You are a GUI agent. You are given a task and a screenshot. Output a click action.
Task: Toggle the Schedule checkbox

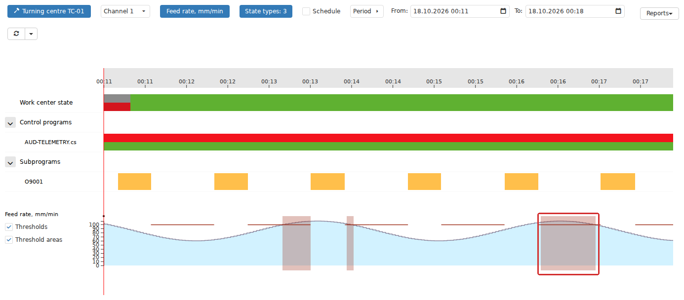(x=306, y=11)
